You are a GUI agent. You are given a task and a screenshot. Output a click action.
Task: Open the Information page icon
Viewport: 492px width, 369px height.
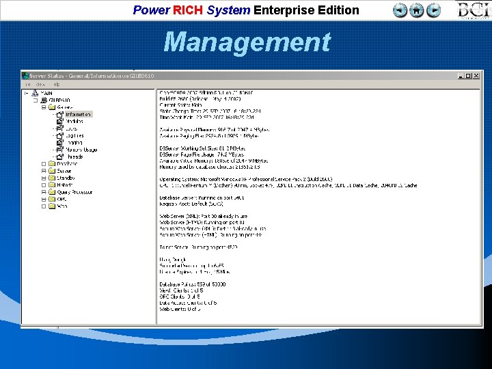tap(60, 115)
